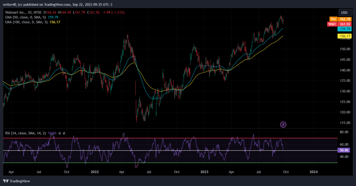Select the Walmart Inc. symbol title
The image size is (356, 186).
(x=23, y=12)
